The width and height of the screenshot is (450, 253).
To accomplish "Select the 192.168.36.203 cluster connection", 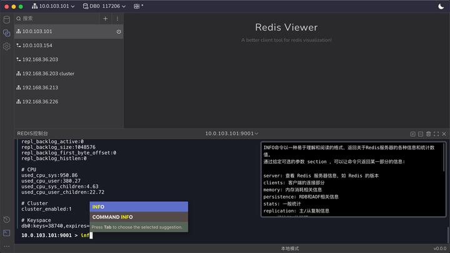I will 69,74.
